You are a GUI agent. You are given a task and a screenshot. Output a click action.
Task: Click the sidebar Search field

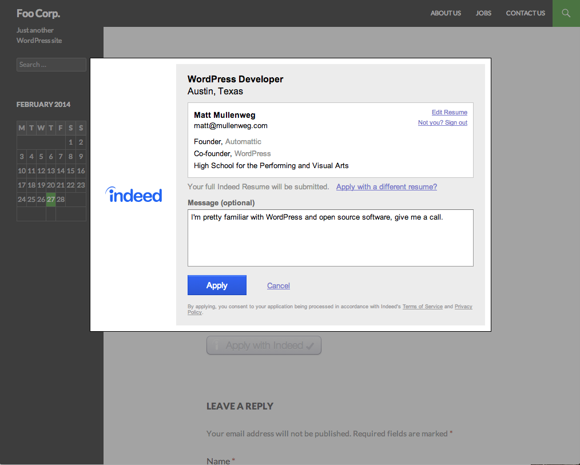click(51, 65)
